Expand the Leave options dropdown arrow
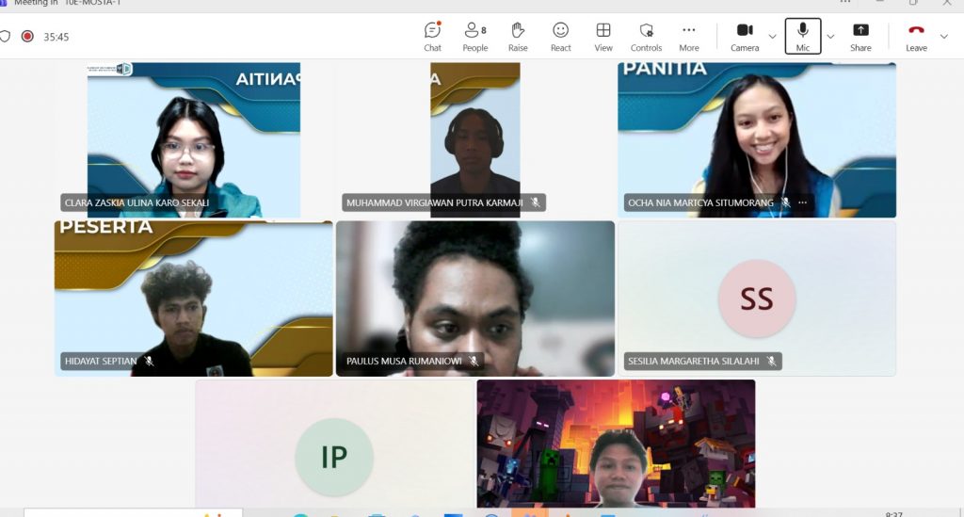This screenshot has width=964, height=517. tap(944, 37)
